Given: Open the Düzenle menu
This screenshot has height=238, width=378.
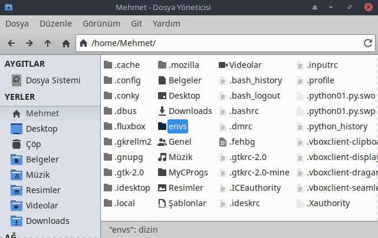Looking at the screenshot, I should [x=55, y=24].
